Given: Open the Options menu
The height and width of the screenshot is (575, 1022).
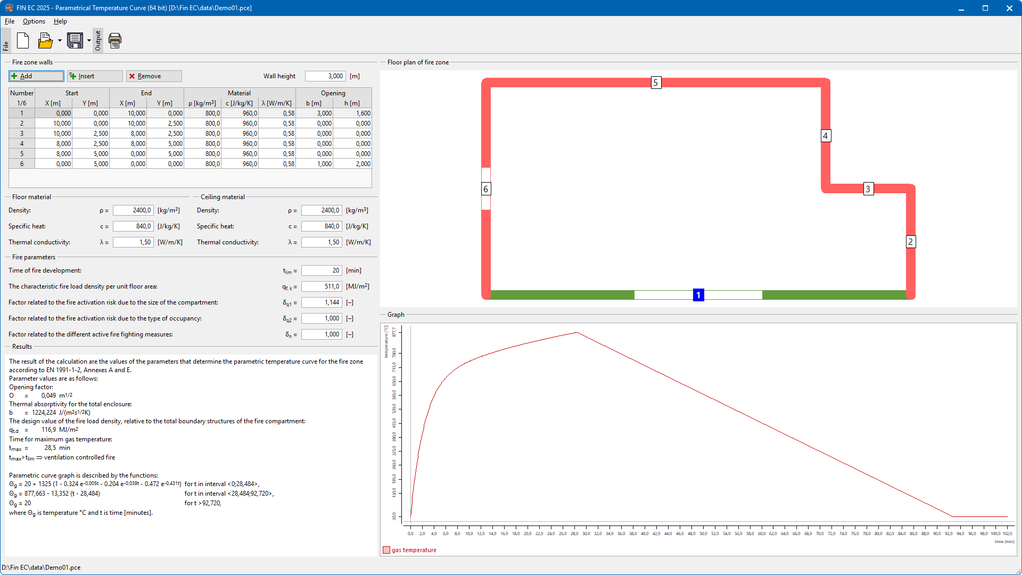Looking at the screenshot, I should (x=34, y=21).
